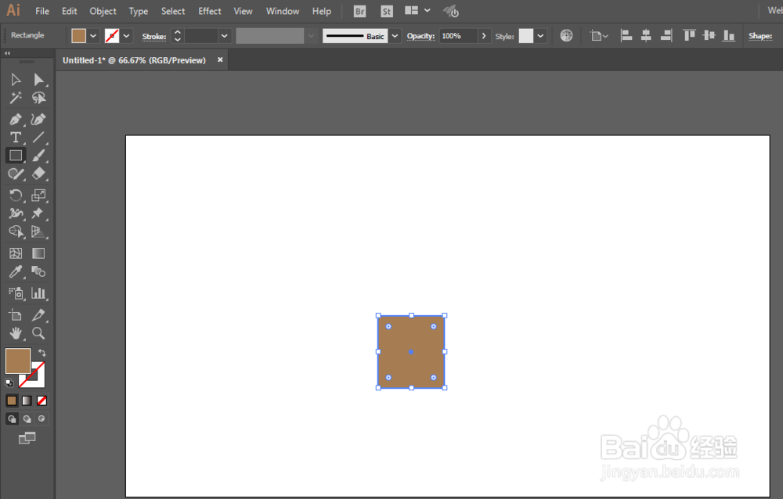783x499 pixels.
Task: Choose the Shape Builder tool
Action: [x=16, y=232]
